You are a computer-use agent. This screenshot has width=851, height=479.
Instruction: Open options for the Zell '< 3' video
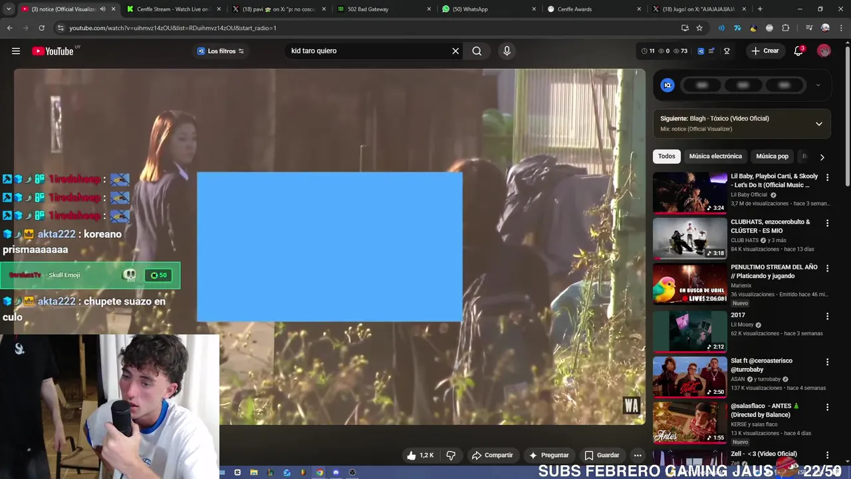(x=827, y=454)
